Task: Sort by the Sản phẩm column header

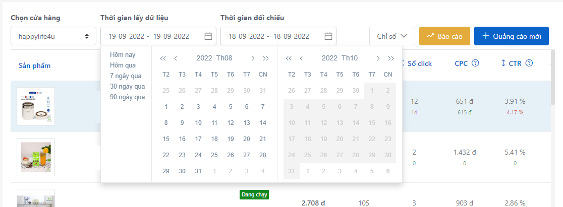Action: [x=35, y=65]
